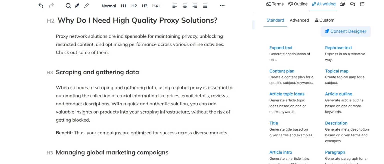The image size is (384, 164).
Task: Open the images and media panel icon
Action: [343, 4]
